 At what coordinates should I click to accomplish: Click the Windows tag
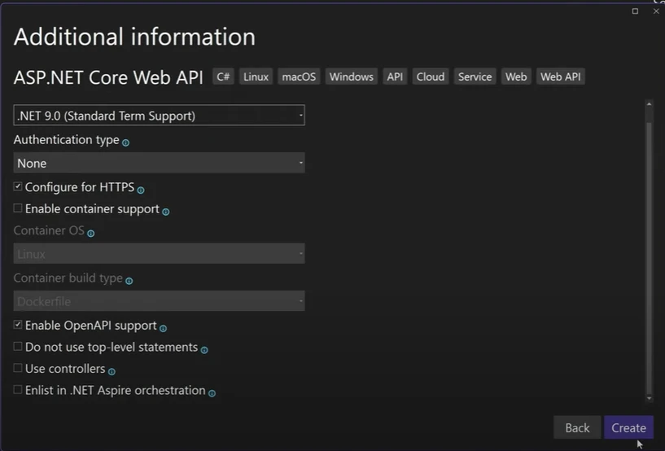(x=352, y=77)
